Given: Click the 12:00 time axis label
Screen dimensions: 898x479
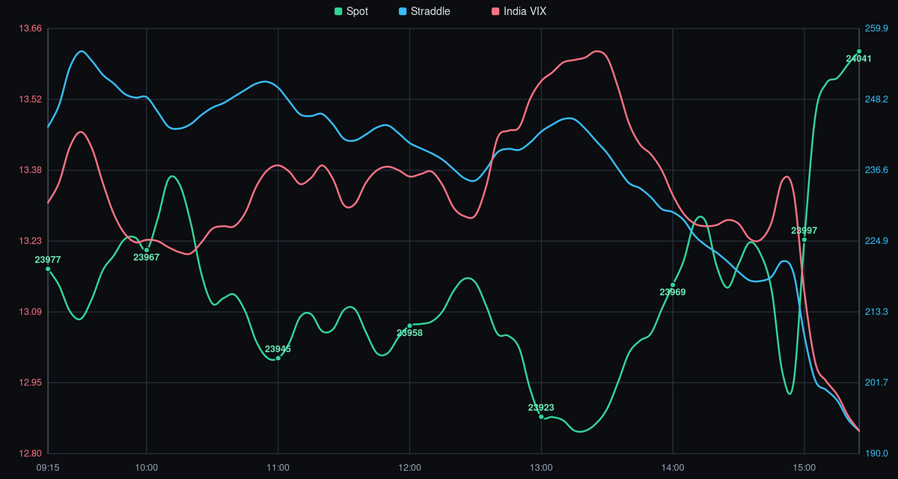Looking at the screenshot, I should point(410,467).
